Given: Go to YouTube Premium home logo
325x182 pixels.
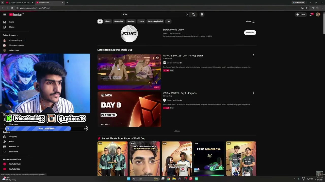Looking at the screenshot, I should point(16,14).
